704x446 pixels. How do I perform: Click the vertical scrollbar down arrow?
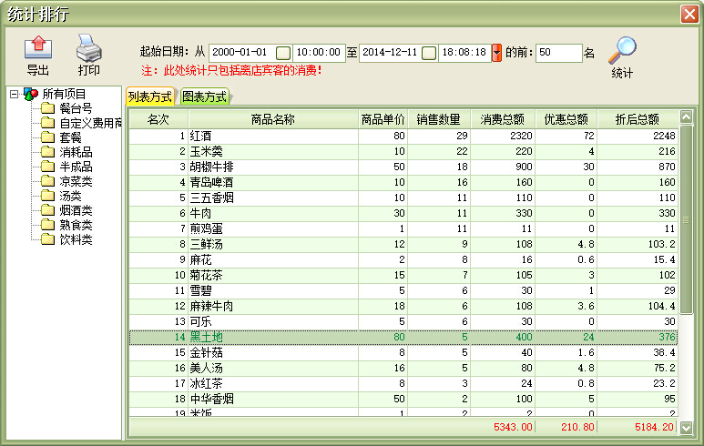pyautogui.click(x=687, y=427)
